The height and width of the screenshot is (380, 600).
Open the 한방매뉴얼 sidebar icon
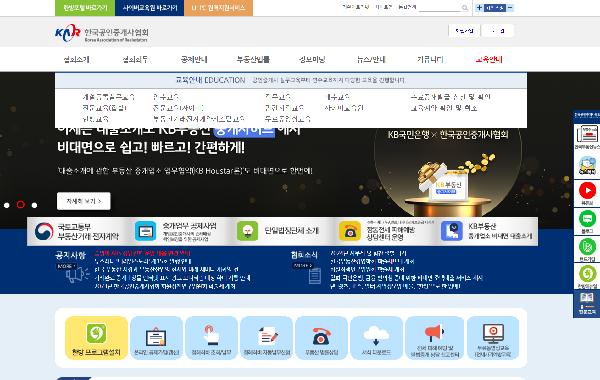pos(587,277)
